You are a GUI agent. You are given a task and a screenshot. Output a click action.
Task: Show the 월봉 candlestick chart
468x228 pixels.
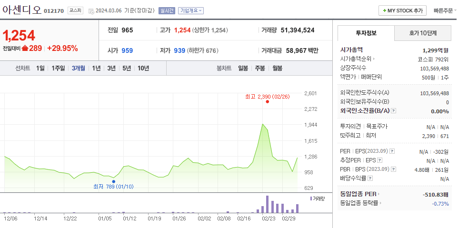coord(277,68)
